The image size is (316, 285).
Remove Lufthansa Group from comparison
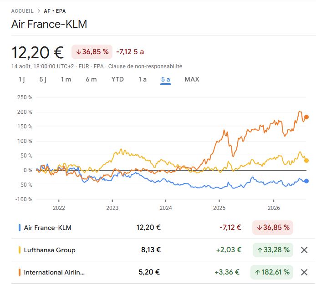pos(304,250)
